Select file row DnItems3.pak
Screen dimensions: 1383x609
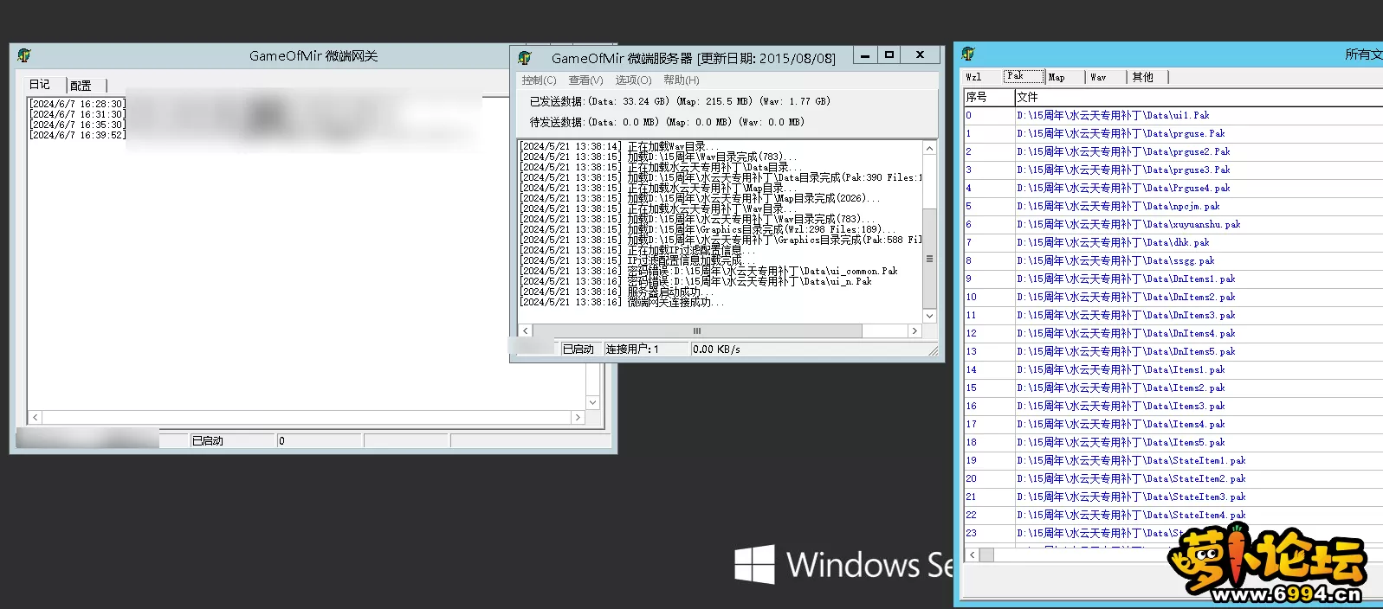click(1173, 315)
